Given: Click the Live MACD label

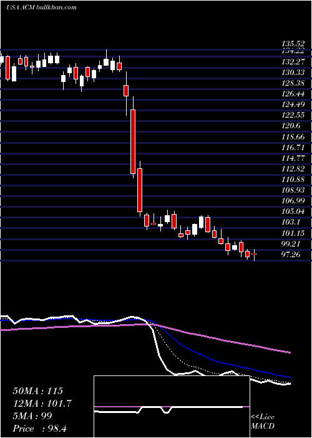Looking at the screenshot, I should click(263, 422).
